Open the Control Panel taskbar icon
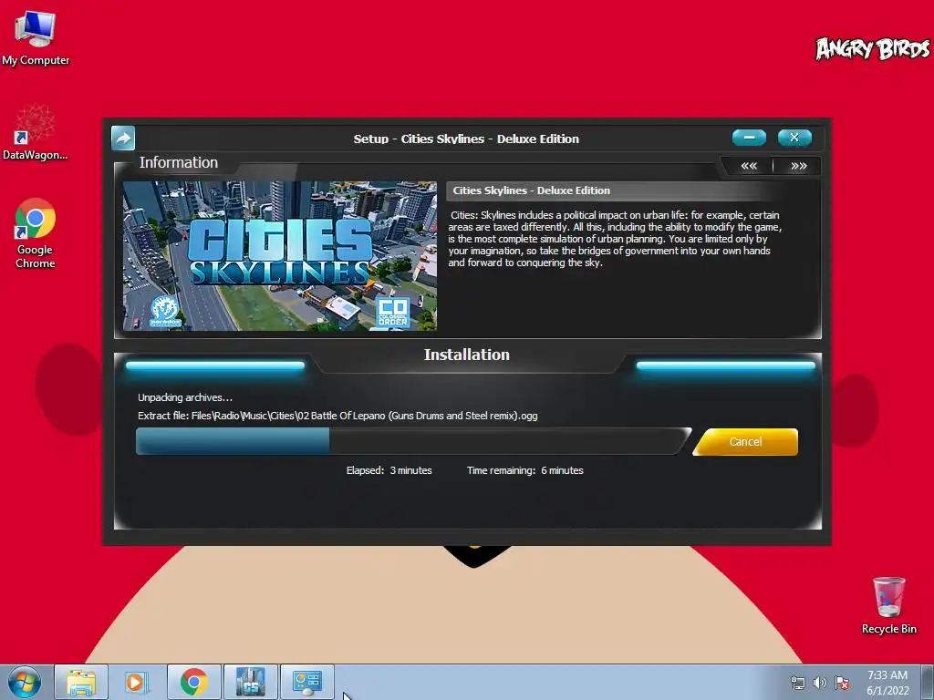This screenshot has height=700, width=934. pos(307,682)
